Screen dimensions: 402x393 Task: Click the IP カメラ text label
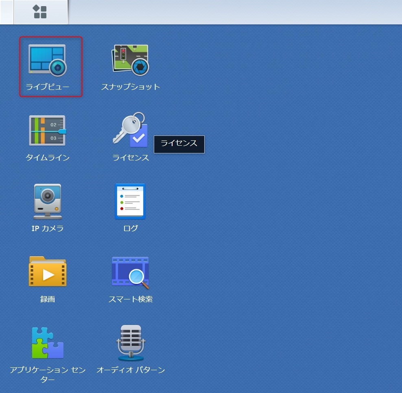tap(48, 228)
